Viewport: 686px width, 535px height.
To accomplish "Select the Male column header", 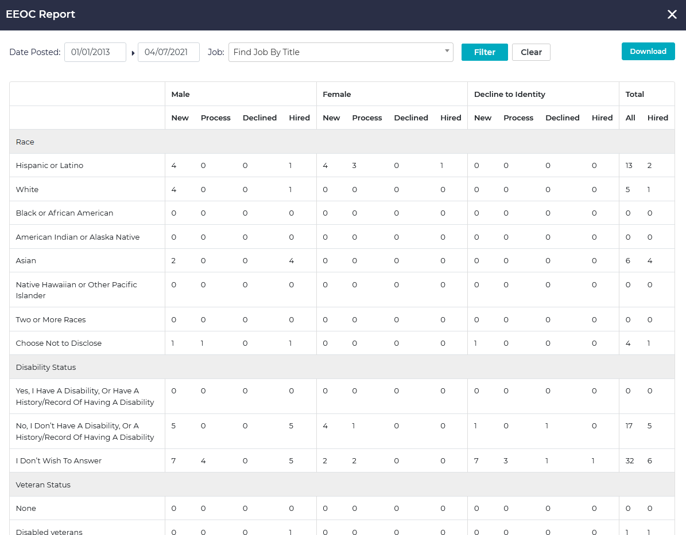I will pyautogui.click(x=180, y=94).
